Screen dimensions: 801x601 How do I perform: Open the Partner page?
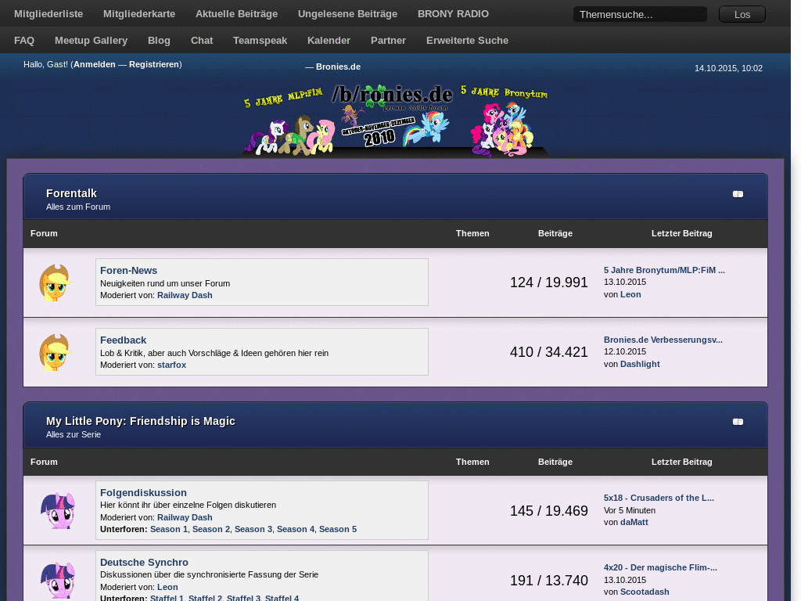[388, 41]
